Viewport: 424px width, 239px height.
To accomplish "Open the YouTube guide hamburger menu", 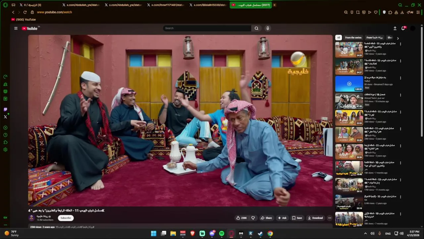I will pyautogui.click(x=16, y=28).
